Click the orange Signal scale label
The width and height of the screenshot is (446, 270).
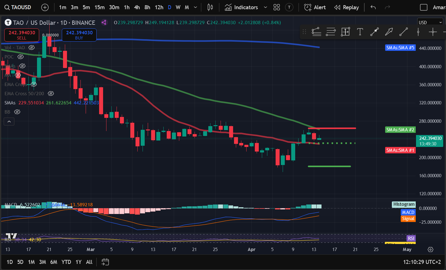click(408, 219)
